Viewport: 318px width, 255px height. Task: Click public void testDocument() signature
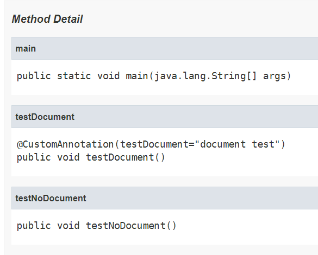(x=91, y=157)
